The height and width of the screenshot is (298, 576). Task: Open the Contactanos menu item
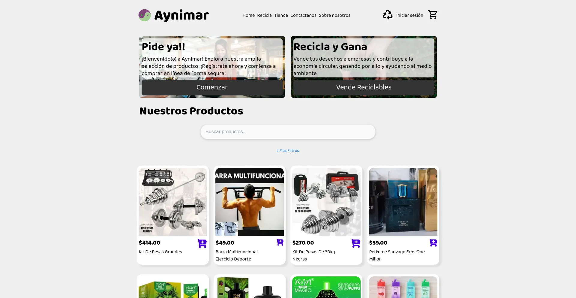[x=303, y=15]
